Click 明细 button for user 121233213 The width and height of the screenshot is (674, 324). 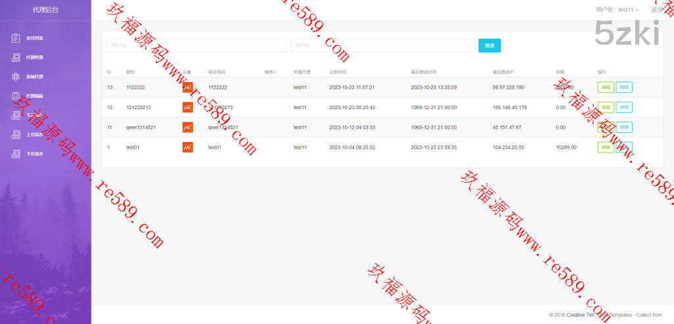tap(624, 107)
